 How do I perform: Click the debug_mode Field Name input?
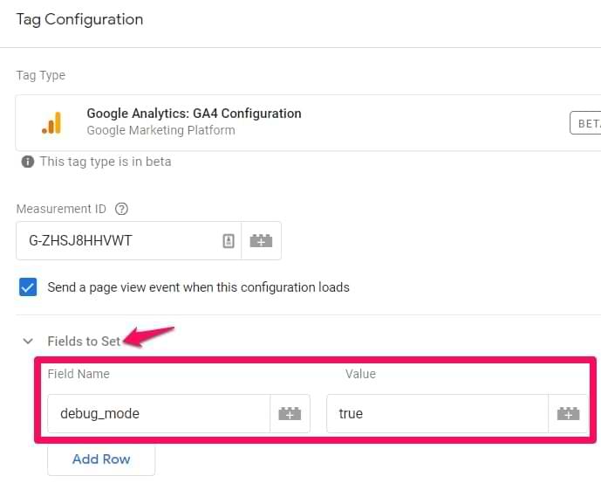point(159,414)
